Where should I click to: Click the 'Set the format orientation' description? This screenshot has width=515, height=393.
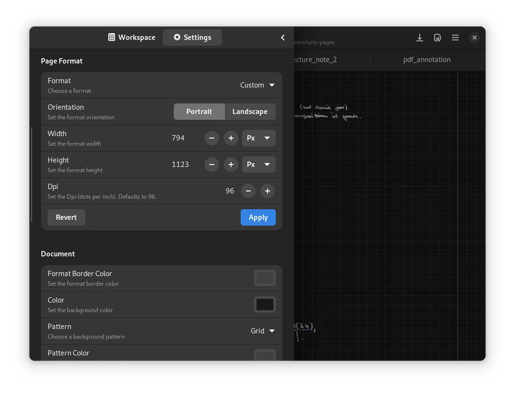[x=81, y=117]
